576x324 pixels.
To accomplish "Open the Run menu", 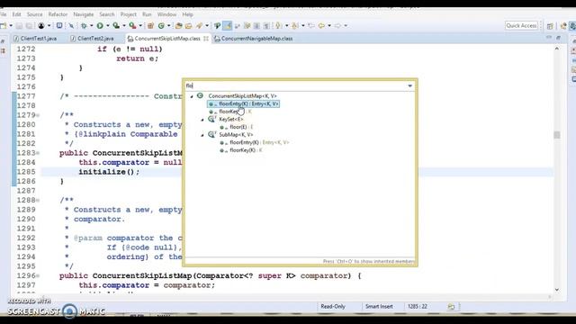I will (x=147, y=14).
